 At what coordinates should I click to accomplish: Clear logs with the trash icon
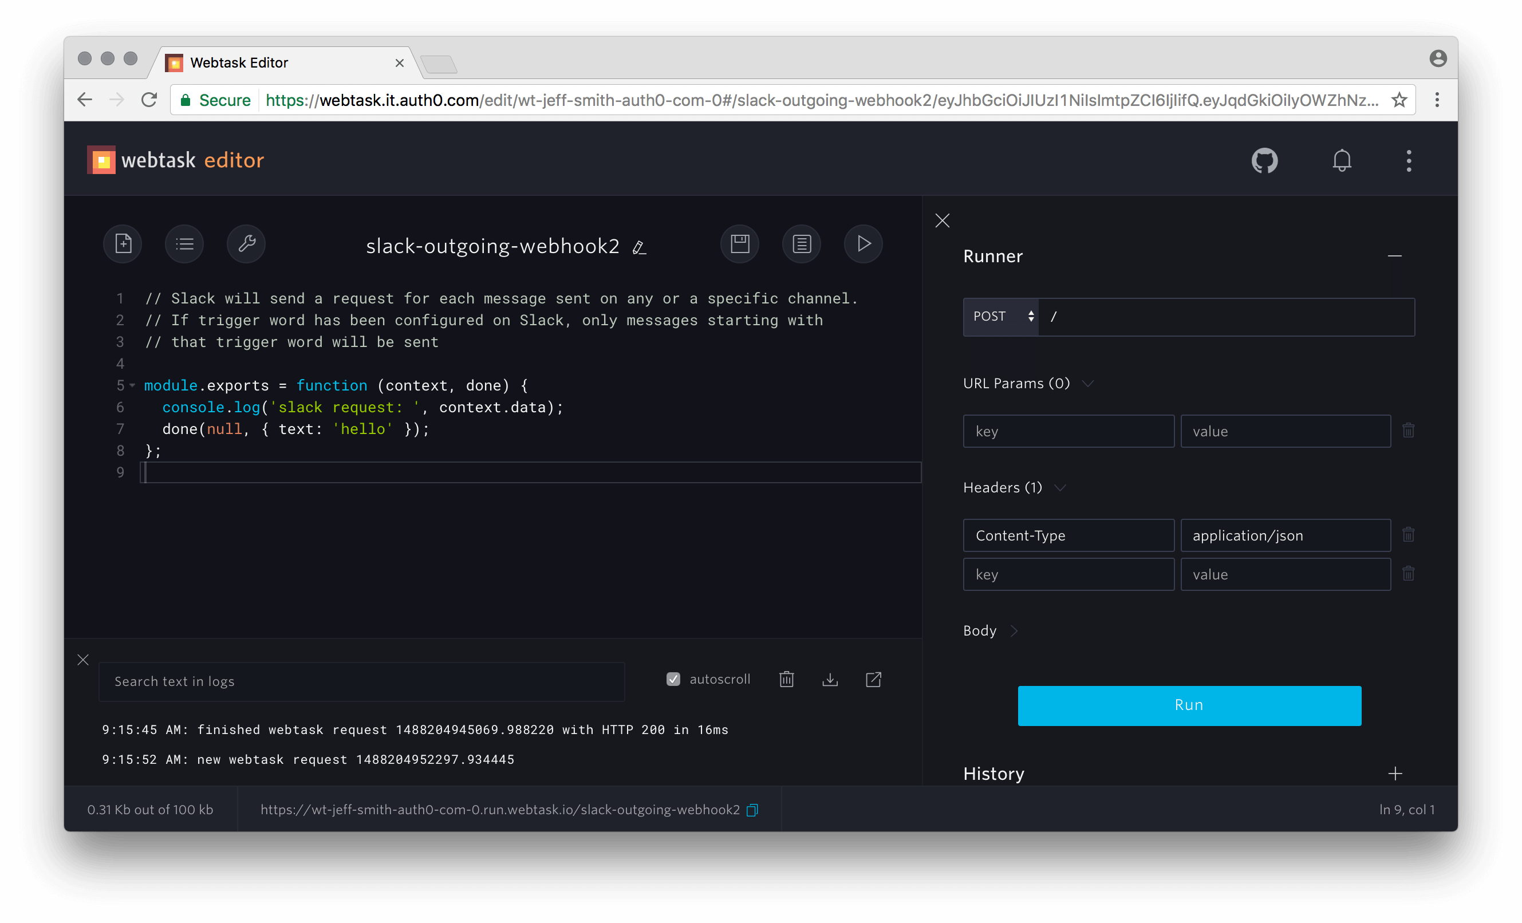pos(786,680)
